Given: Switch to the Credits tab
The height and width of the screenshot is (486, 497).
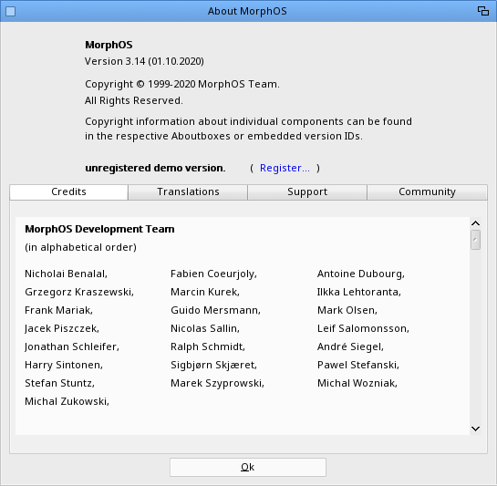Looking at the screenshot, I should (68, 192).
